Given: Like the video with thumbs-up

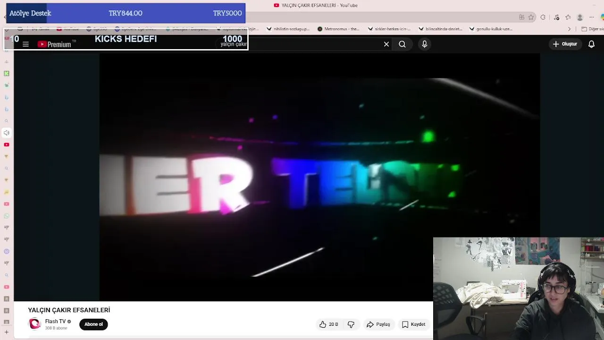Looking at the screenshot, I should [x=328, y=324].
